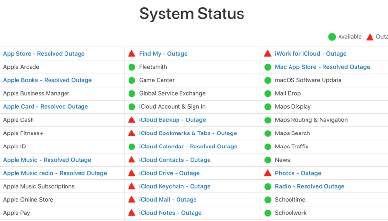Click the green dot next to Game Center
Screen dimensions: 388x221
click(131, 80)
